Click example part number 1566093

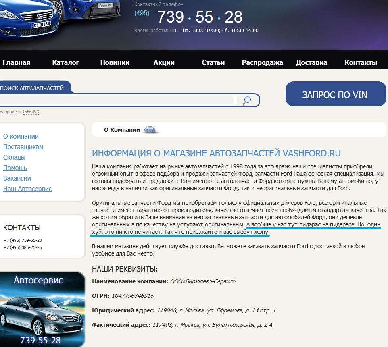tap(31, 112)
